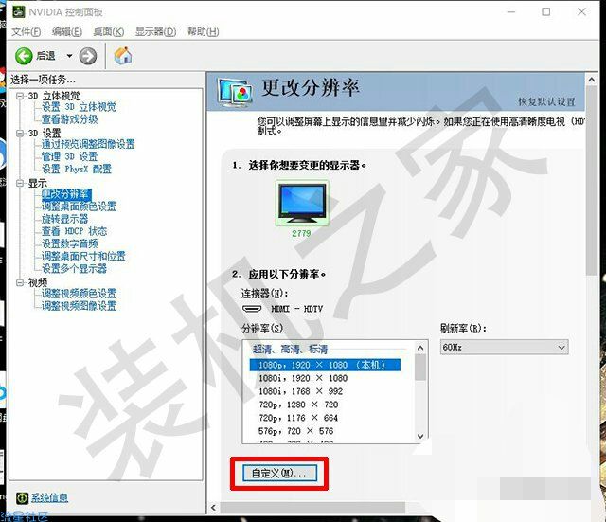The image size is (606, 522).
Task: Select 576p, 720 × 576 resolution
Action: [x=296, y=431]
